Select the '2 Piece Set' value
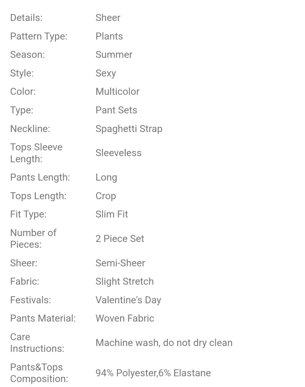The height and width of the screenshot is (387, 305). [120, 239]
